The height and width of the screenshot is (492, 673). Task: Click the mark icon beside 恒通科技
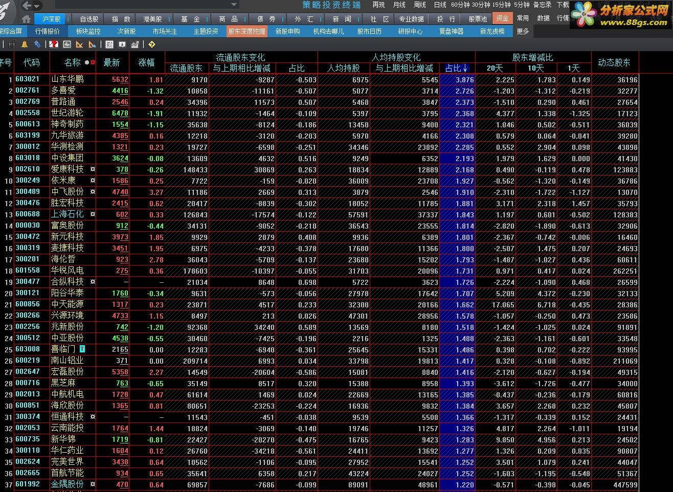click(93, 416)
